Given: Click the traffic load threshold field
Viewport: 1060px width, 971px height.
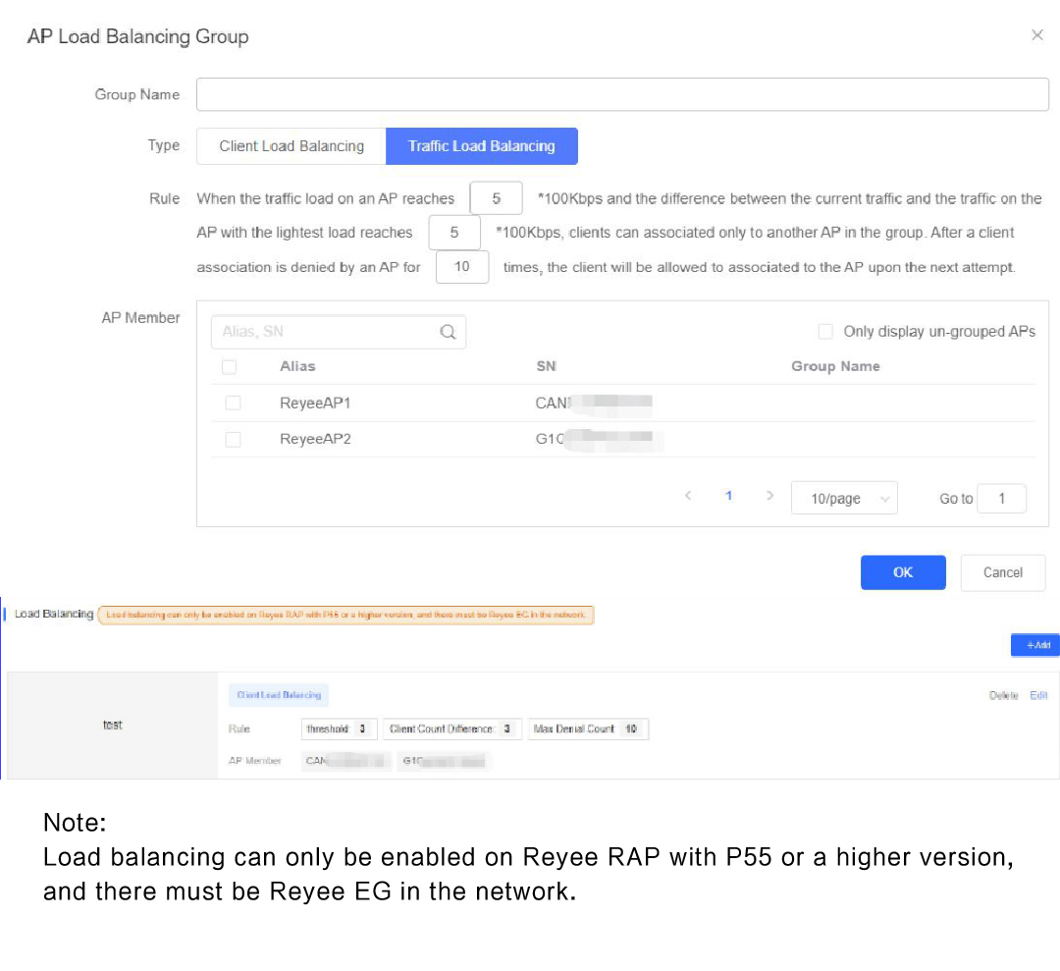Looking at the screenshot, I should click(x=496, y=198).
